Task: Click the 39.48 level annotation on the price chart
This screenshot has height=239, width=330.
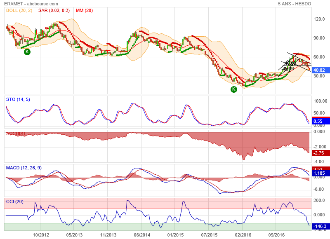Action: (288, 68)
